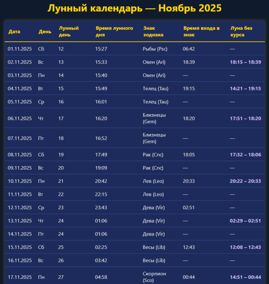Image resolution: width=269 pixels, height=284 pixels.
Task: Click the sign entry time 06:42
Action: tap(189, 49)
